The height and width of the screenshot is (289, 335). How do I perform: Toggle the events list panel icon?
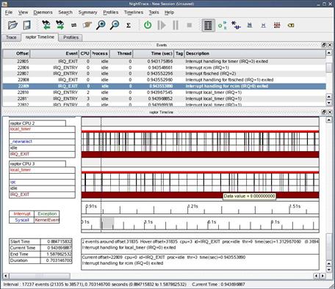[x=208, y=25]
